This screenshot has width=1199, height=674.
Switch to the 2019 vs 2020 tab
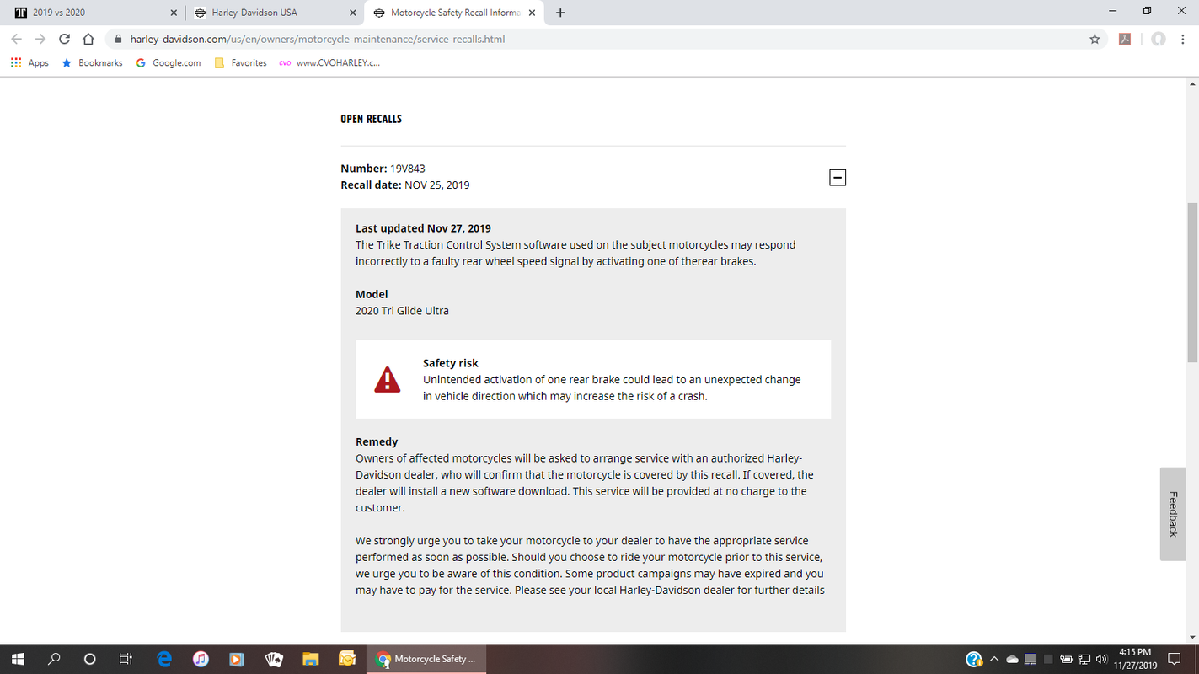[91, 13]
